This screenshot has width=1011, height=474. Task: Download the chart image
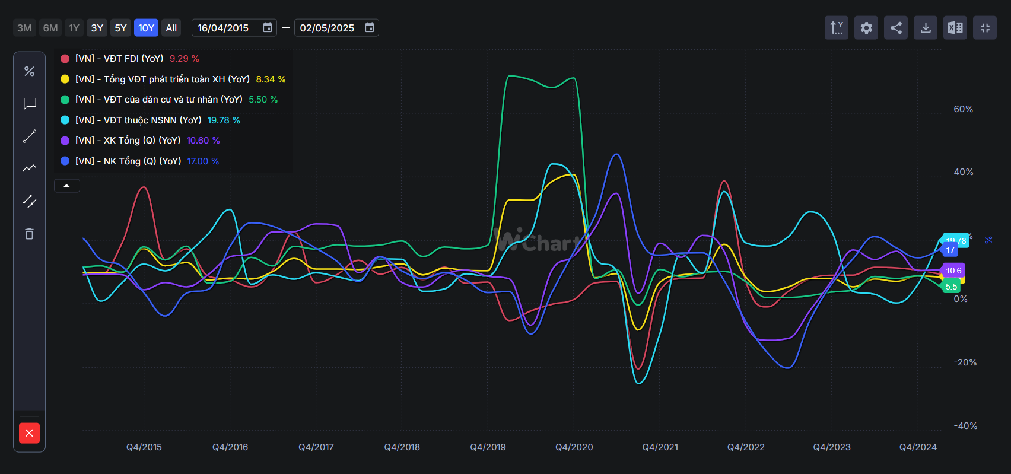926,28
